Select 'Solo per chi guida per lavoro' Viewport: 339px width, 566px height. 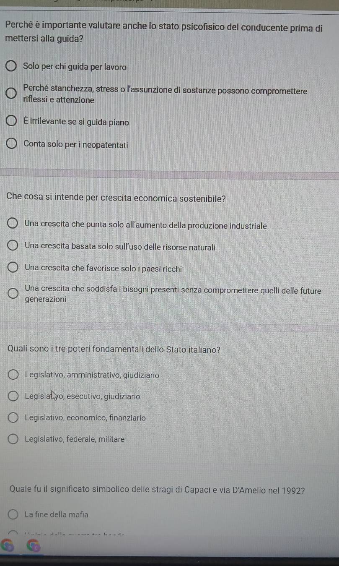12,67
